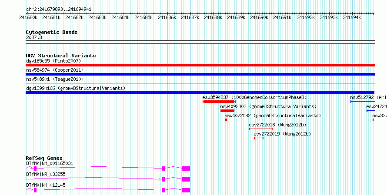Select the widest exon of DTYMK NM_001165031
The image size is (387, 195).
186,169
